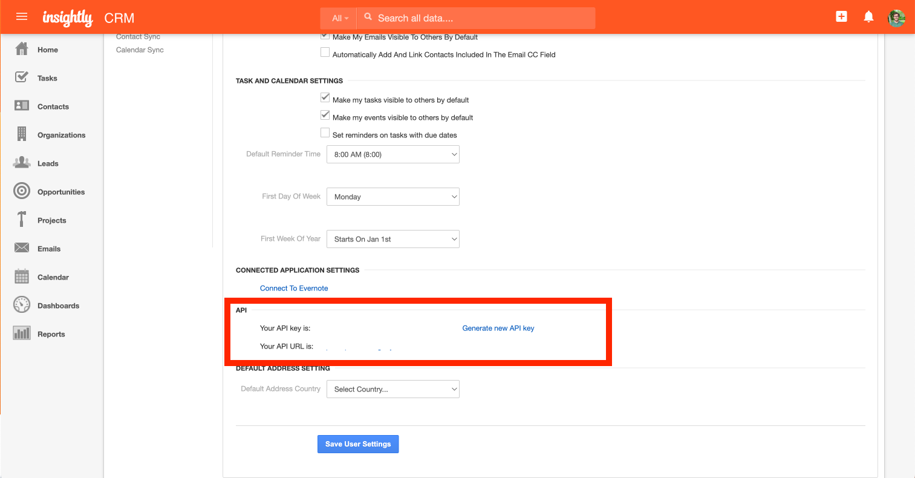Open the Dashboards panel
The height and width of the screenshot is (478, 915).
59,305
